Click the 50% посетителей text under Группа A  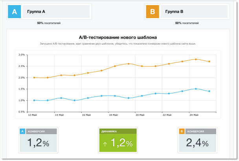coord(49,23)
